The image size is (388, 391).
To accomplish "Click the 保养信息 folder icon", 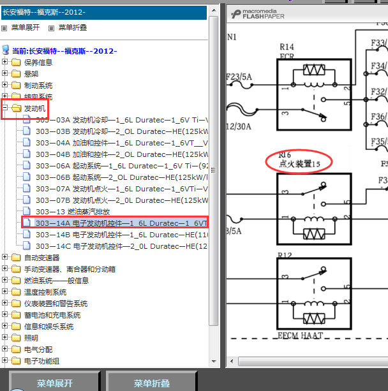I will [x=16, y=62].
